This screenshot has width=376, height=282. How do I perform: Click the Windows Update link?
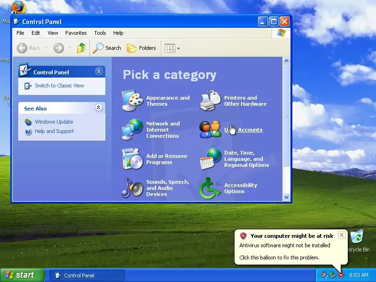click(x=54, y=122)
